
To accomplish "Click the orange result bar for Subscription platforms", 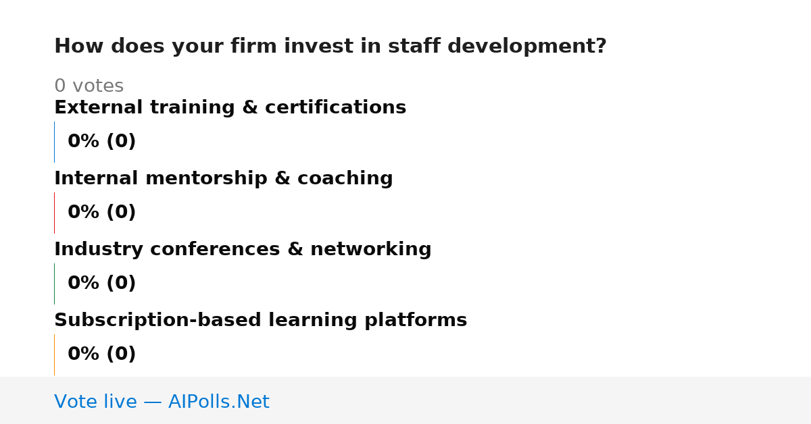I will (x=54, y=354).
